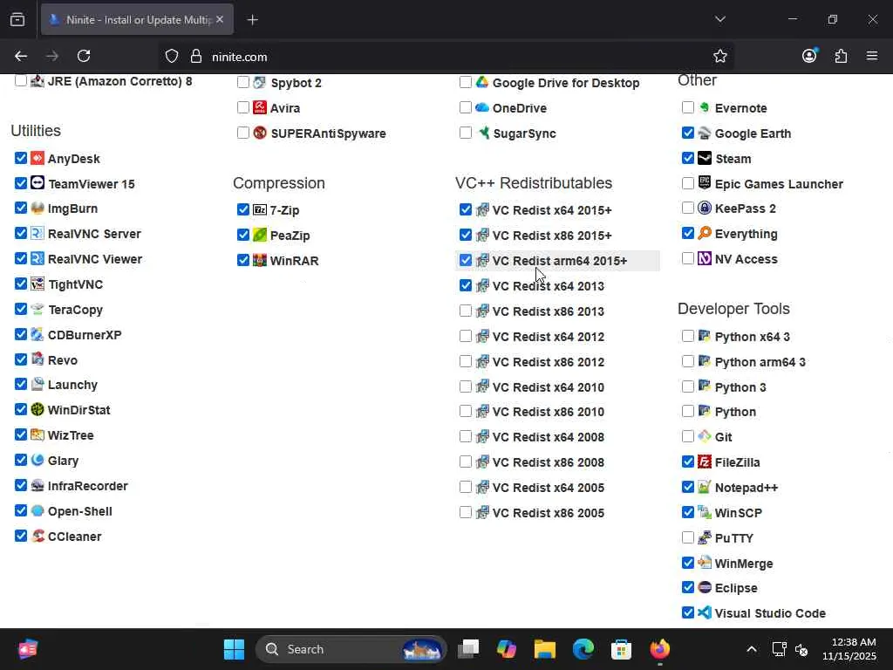Image resolution: width=893 pixels, height=670 pixels.
Task: Click the padlock site info icon
Action: coord(196,56)
